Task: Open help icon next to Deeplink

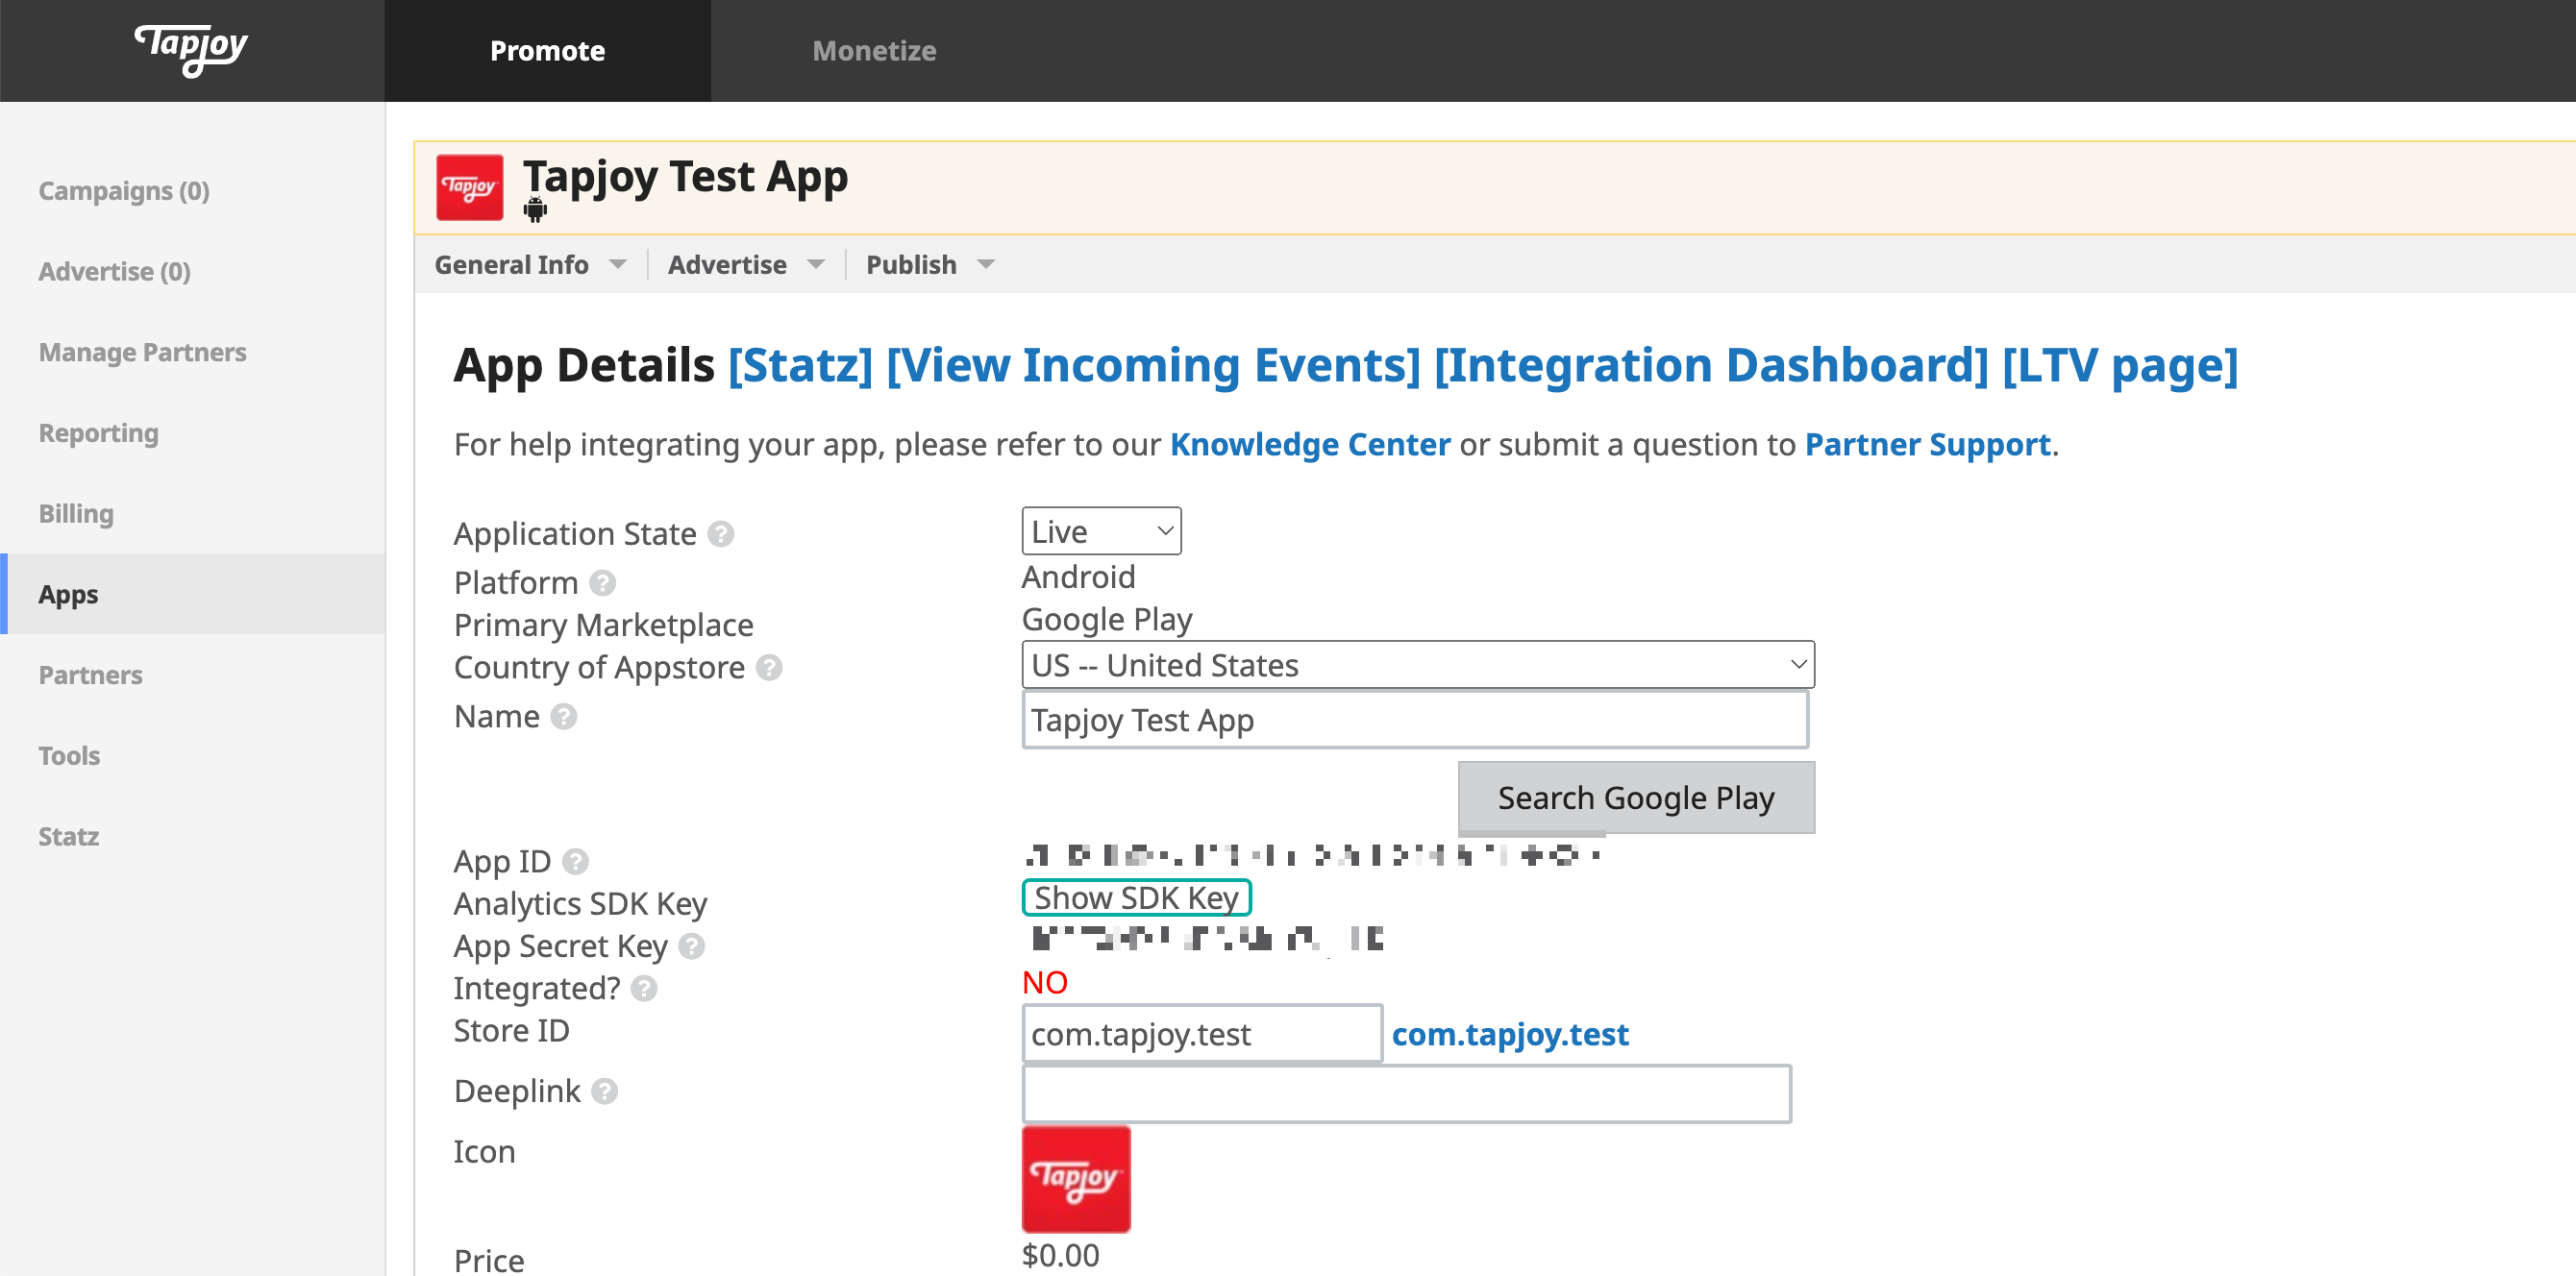Action: pos(604,1091)
